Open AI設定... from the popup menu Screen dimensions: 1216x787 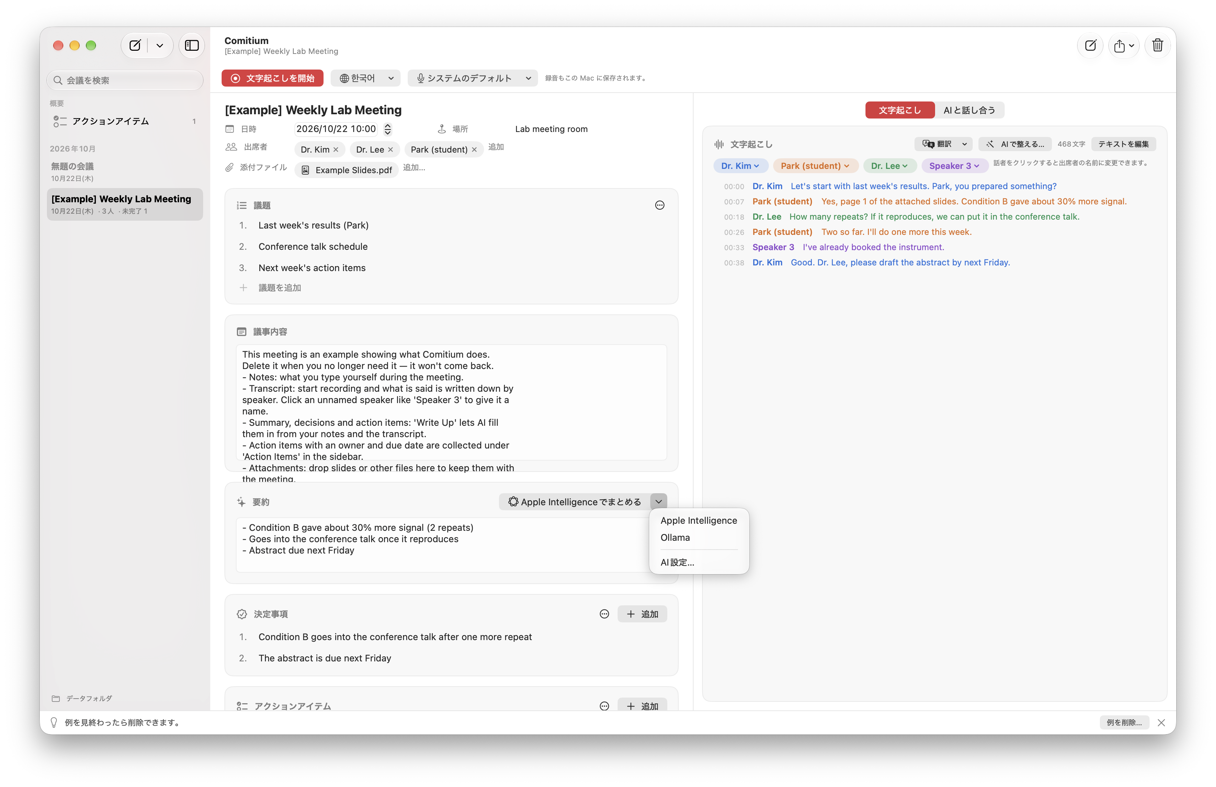pyautogui.click(x=699, y=562)
